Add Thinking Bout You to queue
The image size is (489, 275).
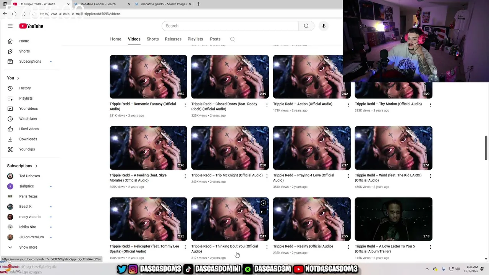tap(263, 211)
